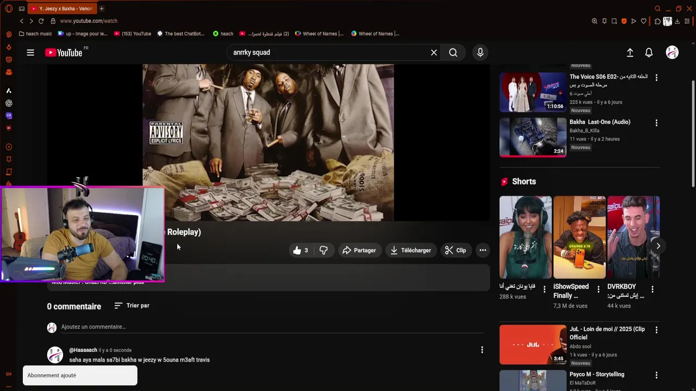
Task: Click the address bar URL
Action: pos(89,21)
